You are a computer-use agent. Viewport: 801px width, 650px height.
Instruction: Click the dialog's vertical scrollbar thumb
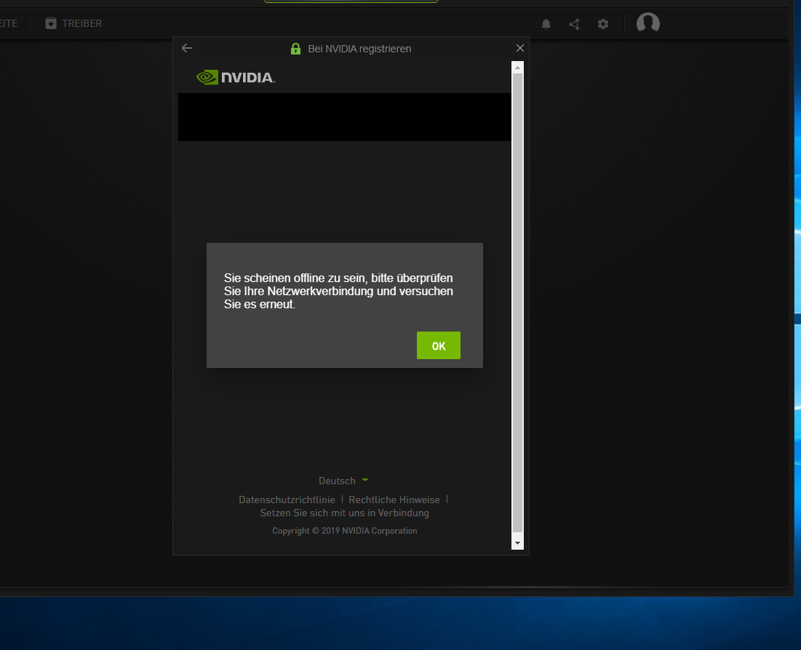(517, 302)
